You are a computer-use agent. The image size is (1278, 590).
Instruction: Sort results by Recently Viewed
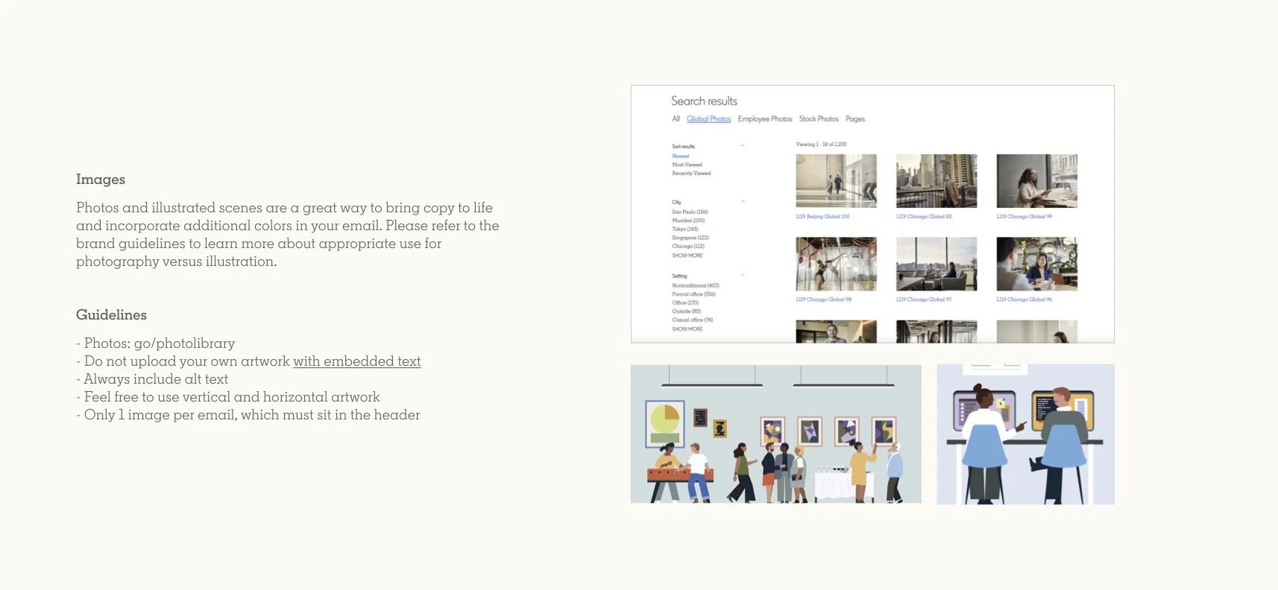[691, 174]
